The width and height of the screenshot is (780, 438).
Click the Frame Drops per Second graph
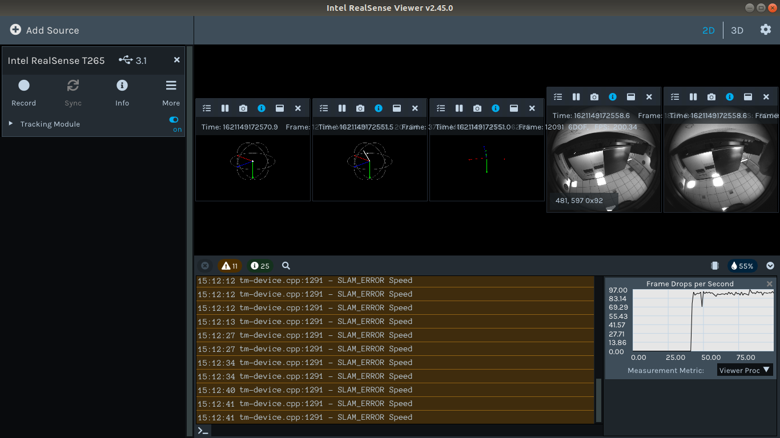click(x=703, y=321)
